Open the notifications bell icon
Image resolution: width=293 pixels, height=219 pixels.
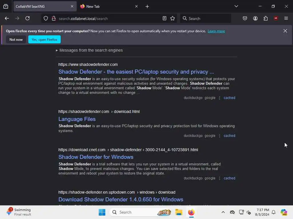[x=274, y=212]
